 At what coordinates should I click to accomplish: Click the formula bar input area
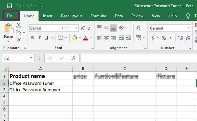[139, 58]
